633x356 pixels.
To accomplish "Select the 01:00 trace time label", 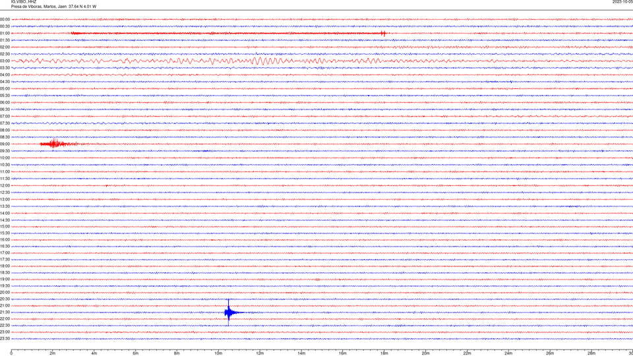I will coord(5,33).
